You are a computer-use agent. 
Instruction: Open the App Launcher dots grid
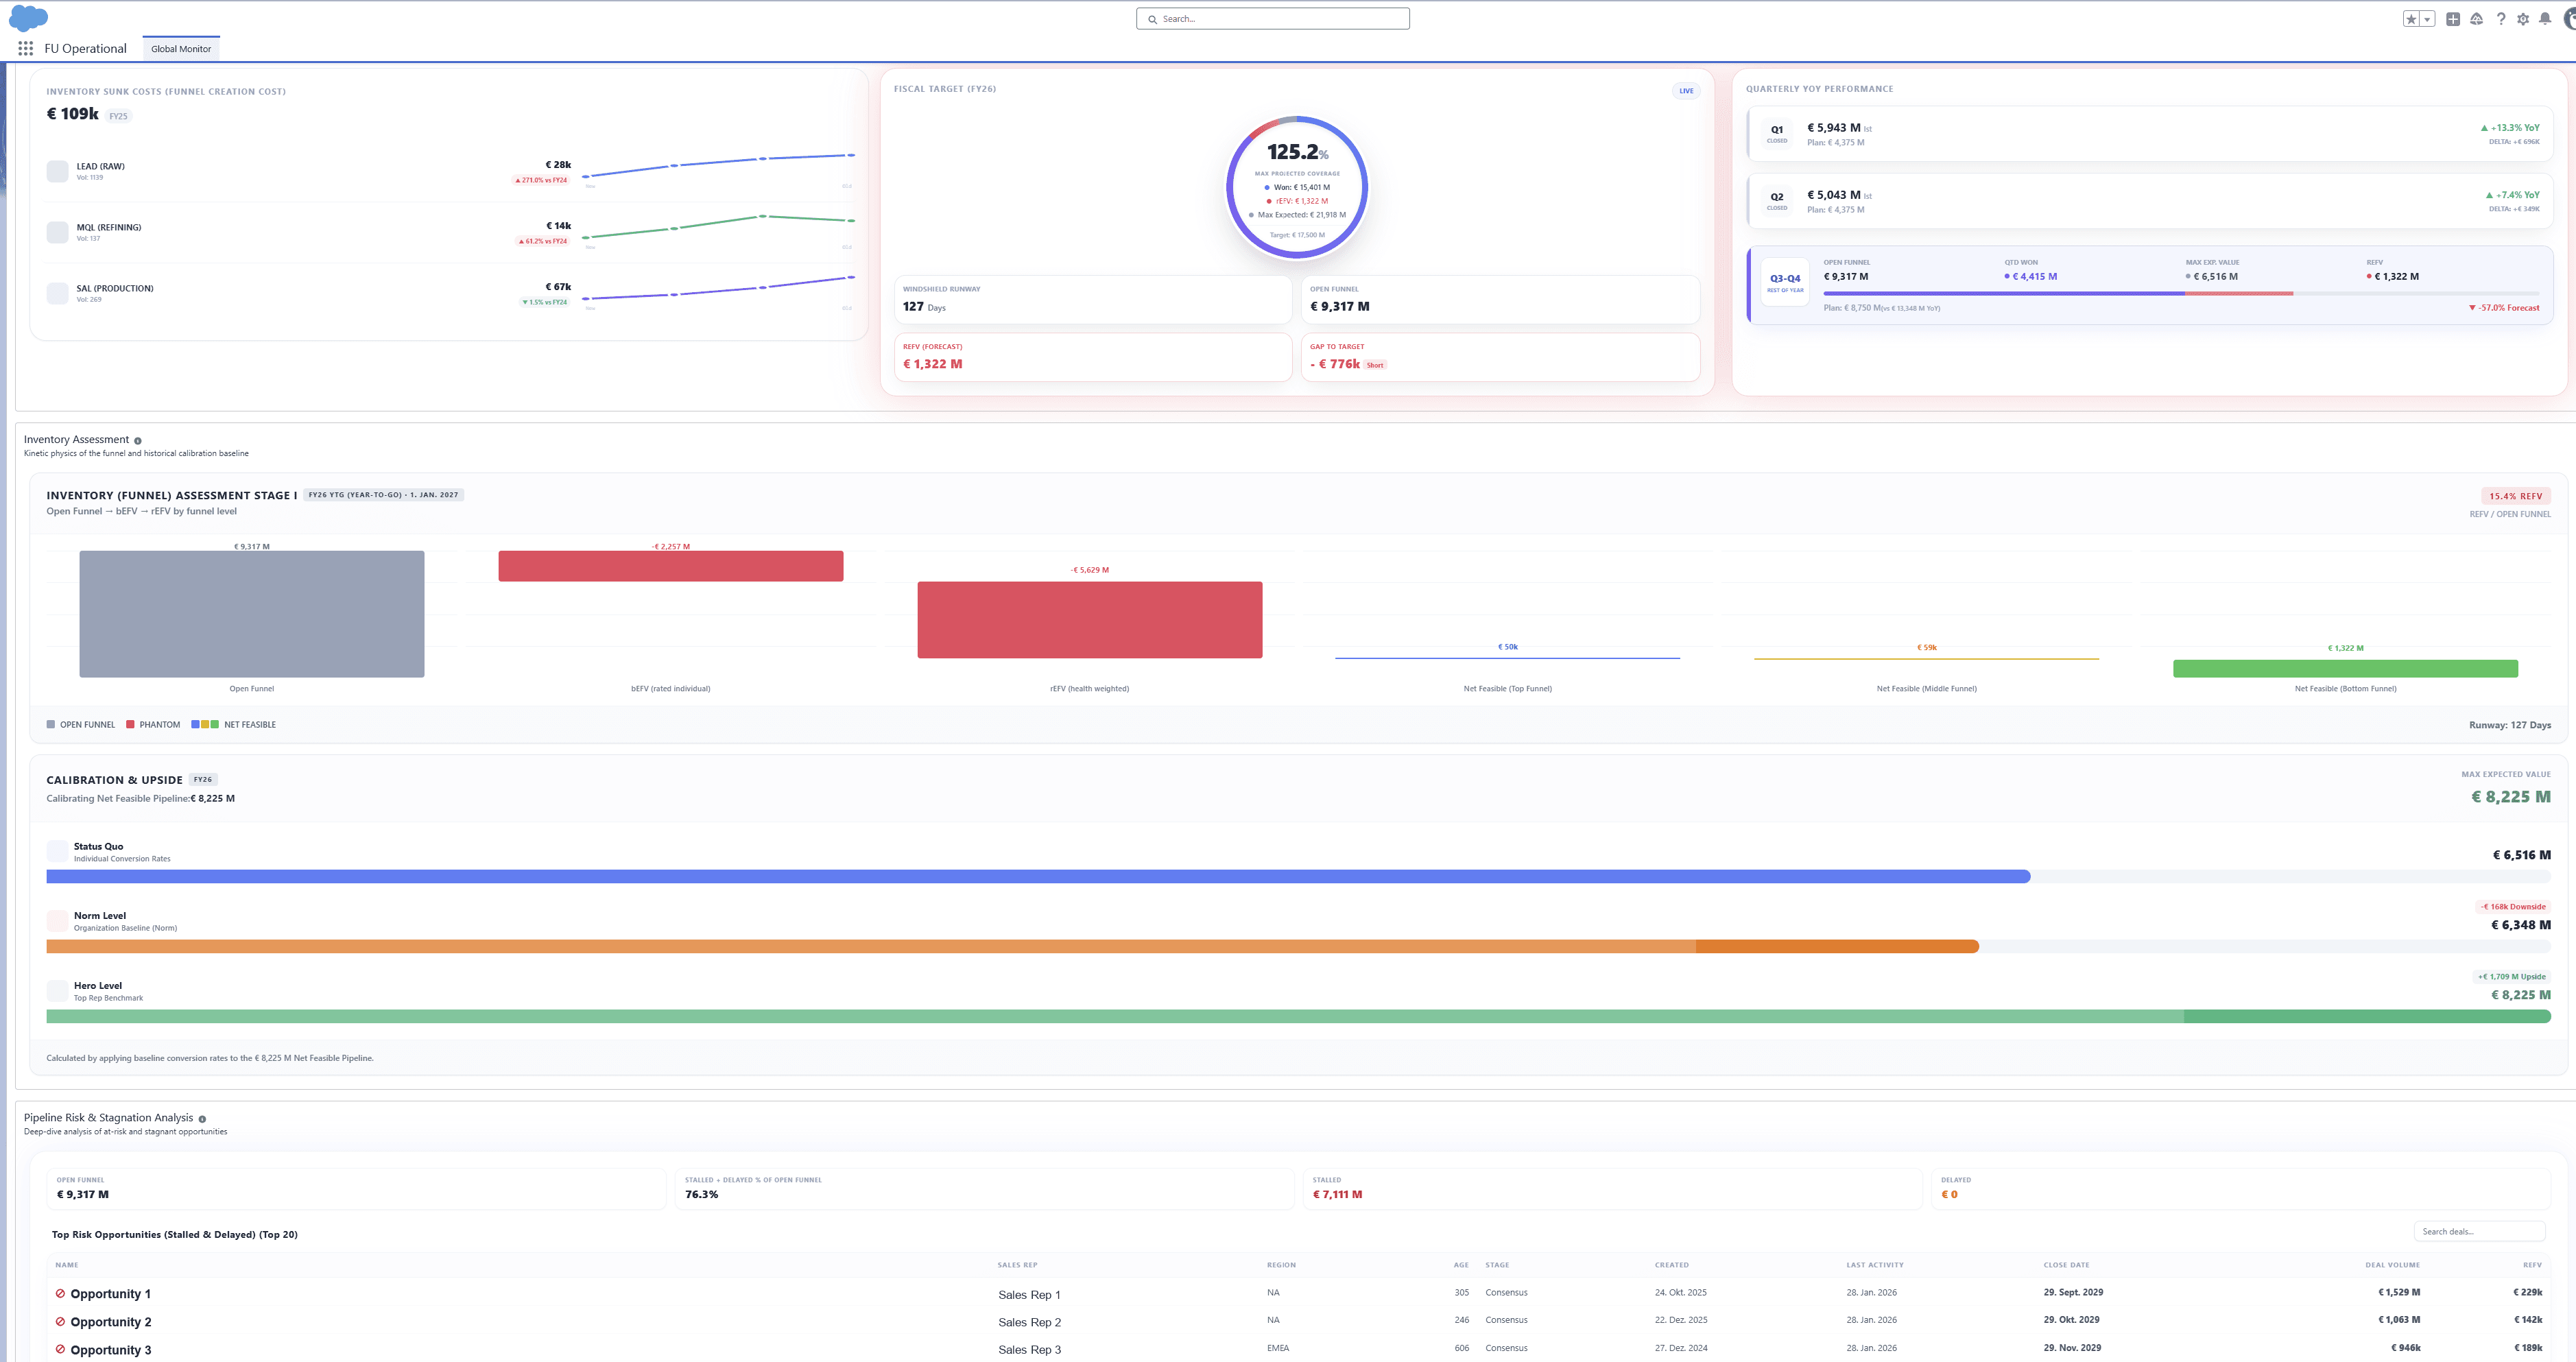(25, 48)
